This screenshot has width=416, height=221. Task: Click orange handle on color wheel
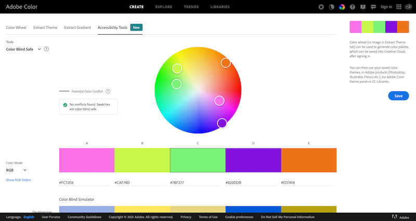point(226,63)
